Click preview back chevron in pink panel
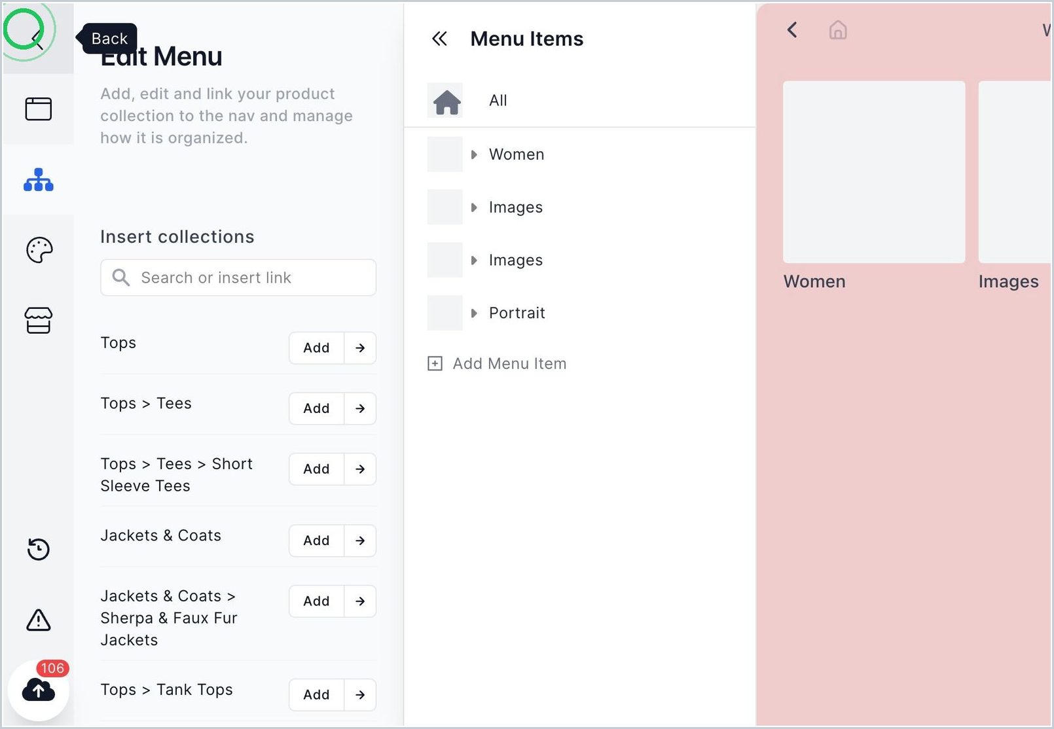Screen dimensions: 1054x729 (x=792, y=29)
